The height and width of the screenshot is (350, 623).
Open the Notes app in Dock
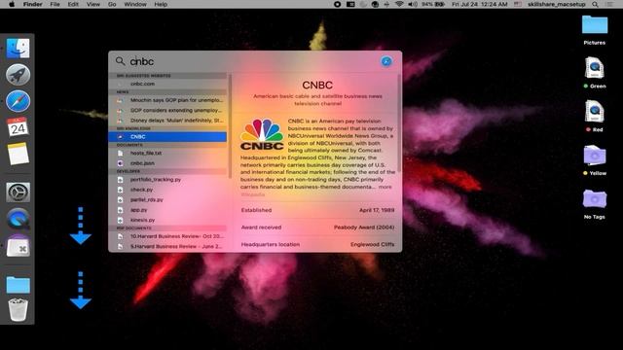point(18,154)
